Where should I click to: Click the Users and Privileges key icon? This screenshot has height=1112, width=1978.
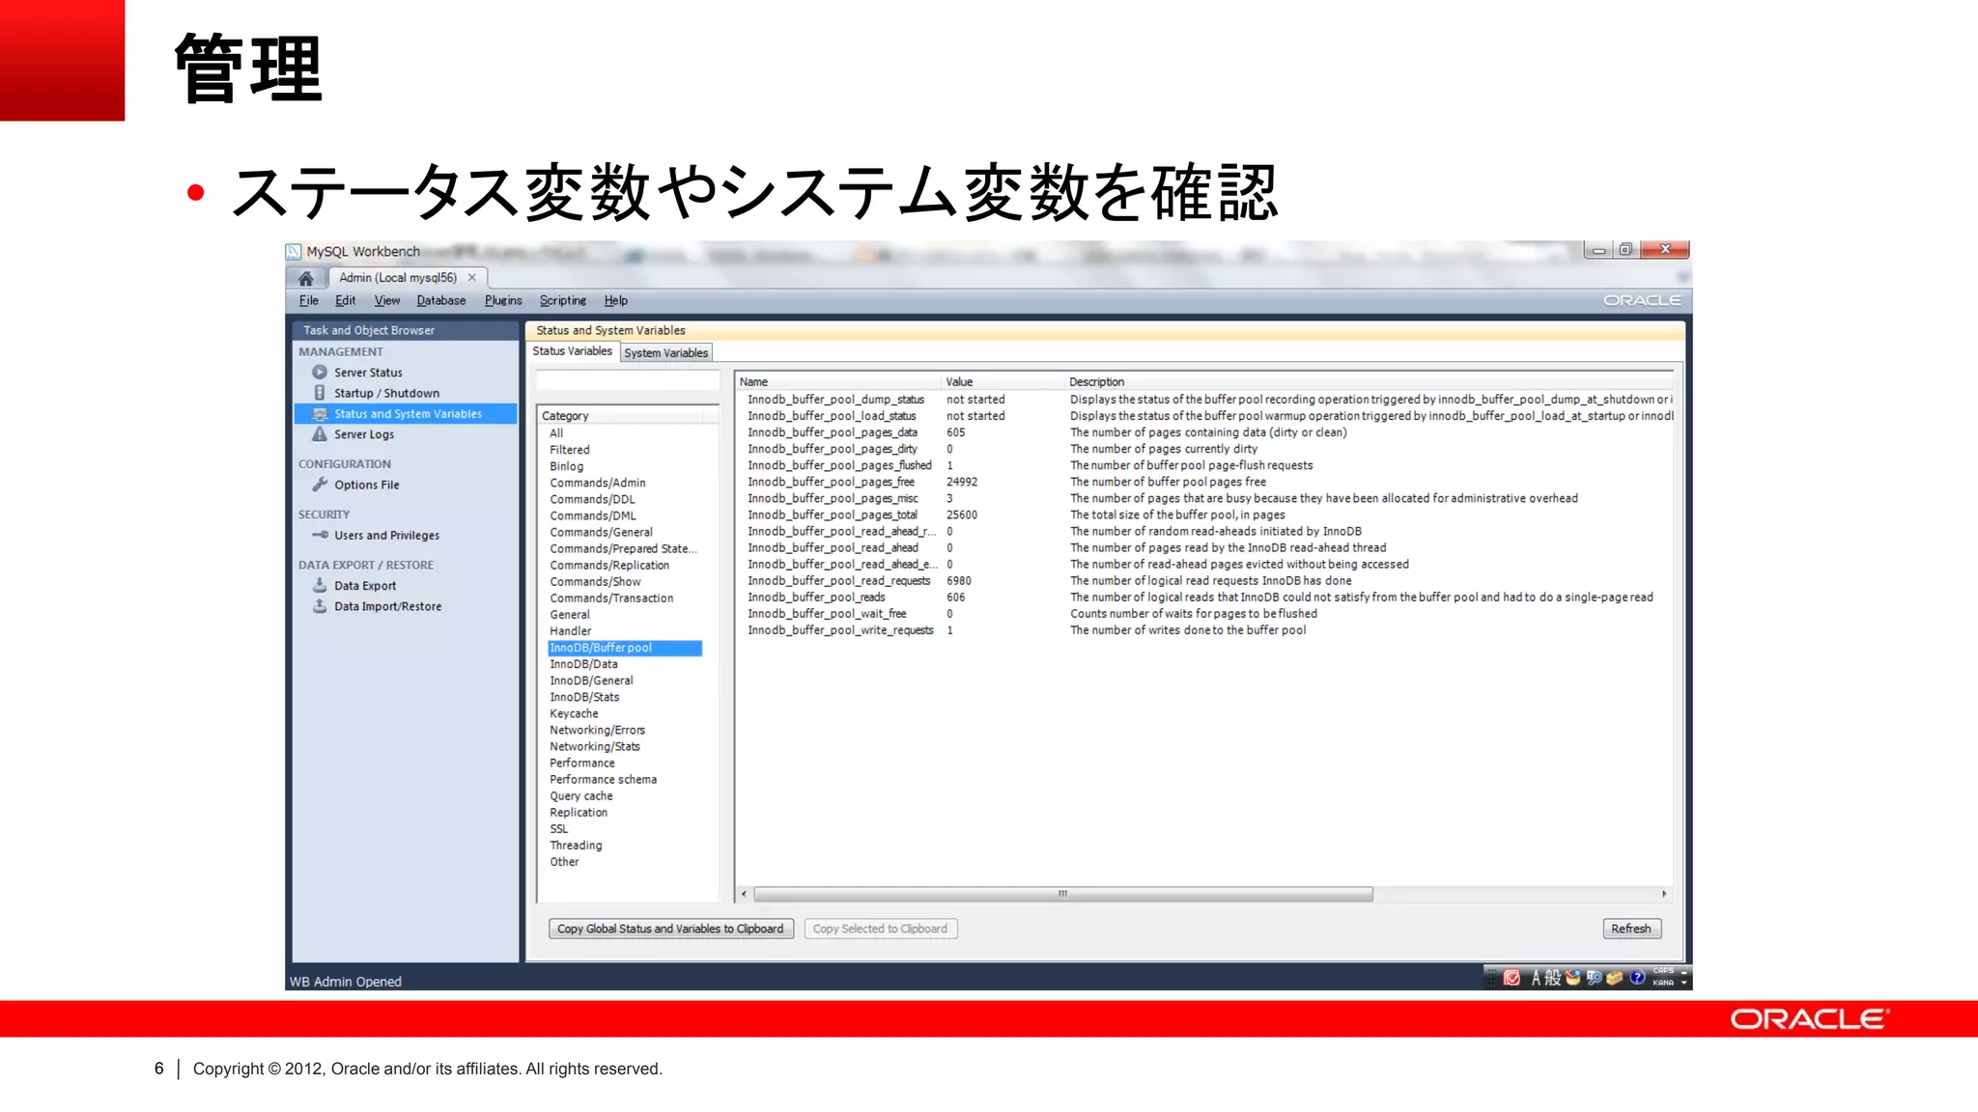tap(320, 535)
